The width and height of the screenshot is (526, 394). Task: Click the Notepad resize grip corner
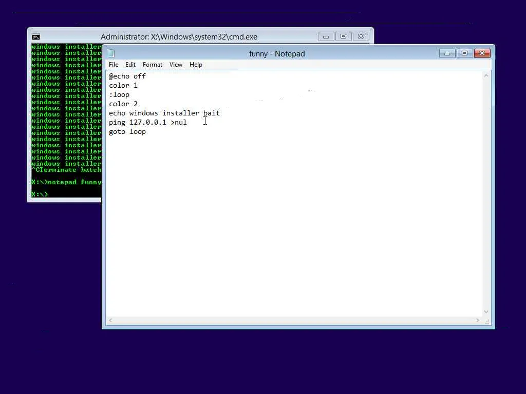pyautogui.click(x=487, y=321)
